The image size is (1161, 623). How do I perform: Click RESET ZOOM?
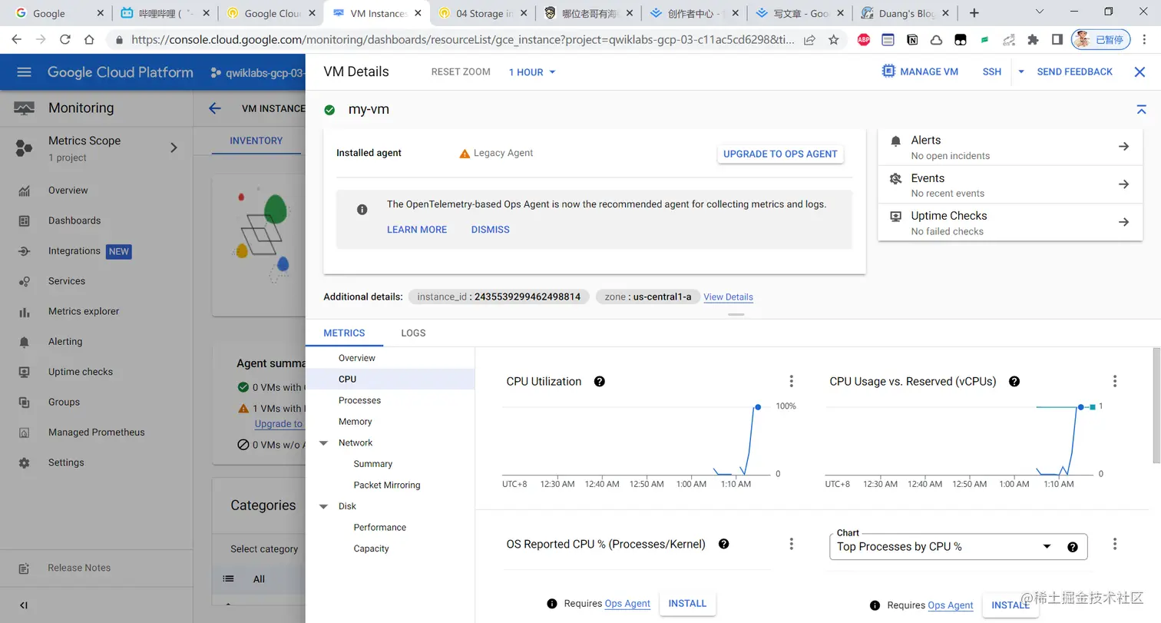point(461,71)
